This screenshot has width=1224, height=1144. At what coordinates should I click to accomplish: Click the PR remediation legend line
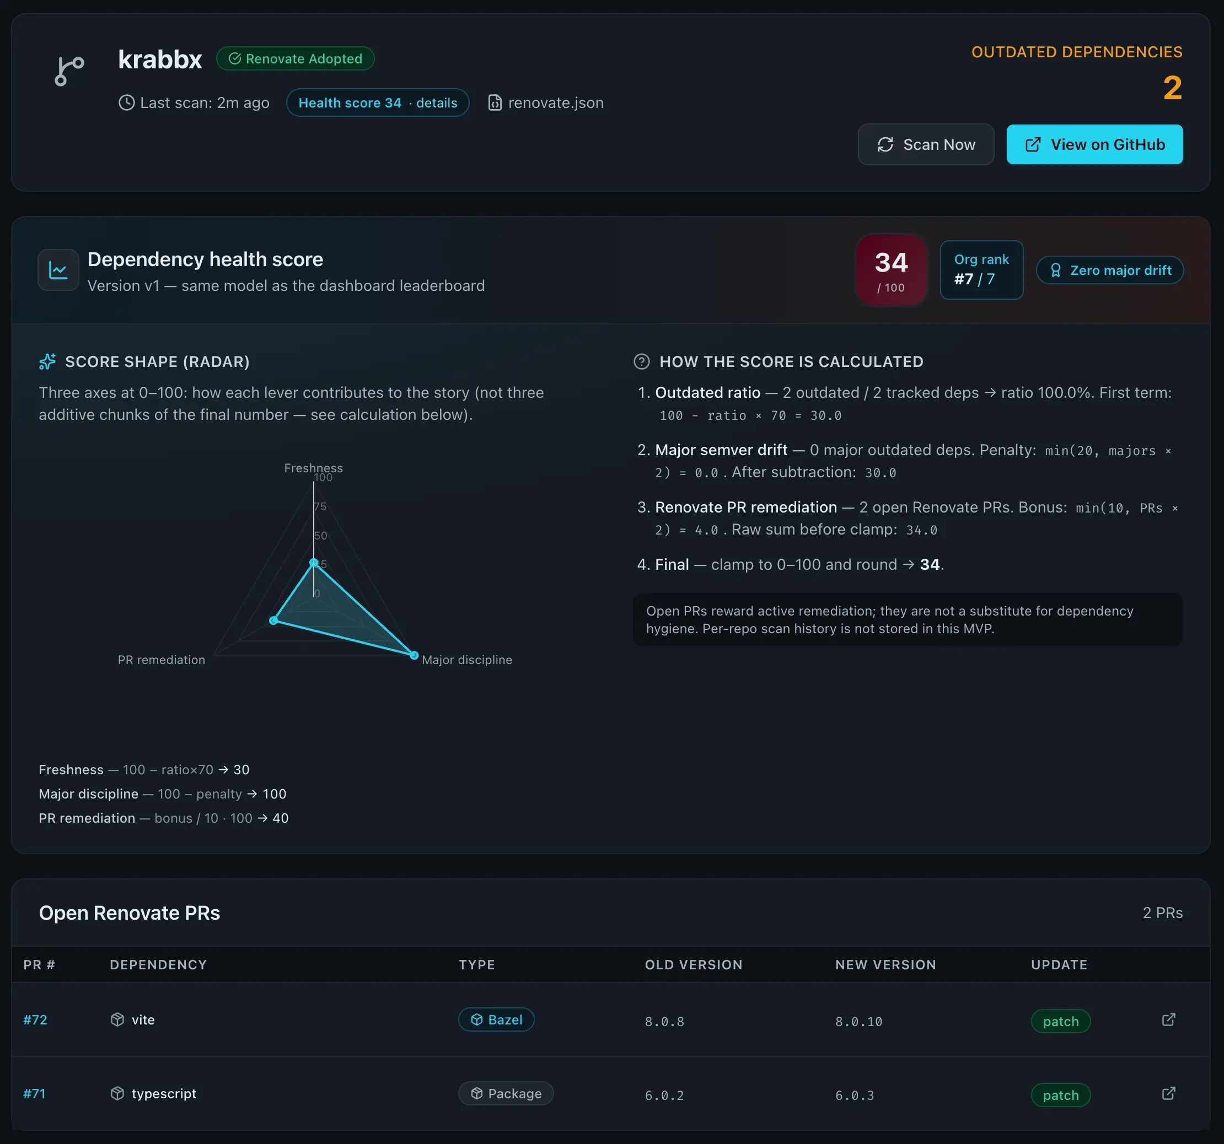[164, 818]
